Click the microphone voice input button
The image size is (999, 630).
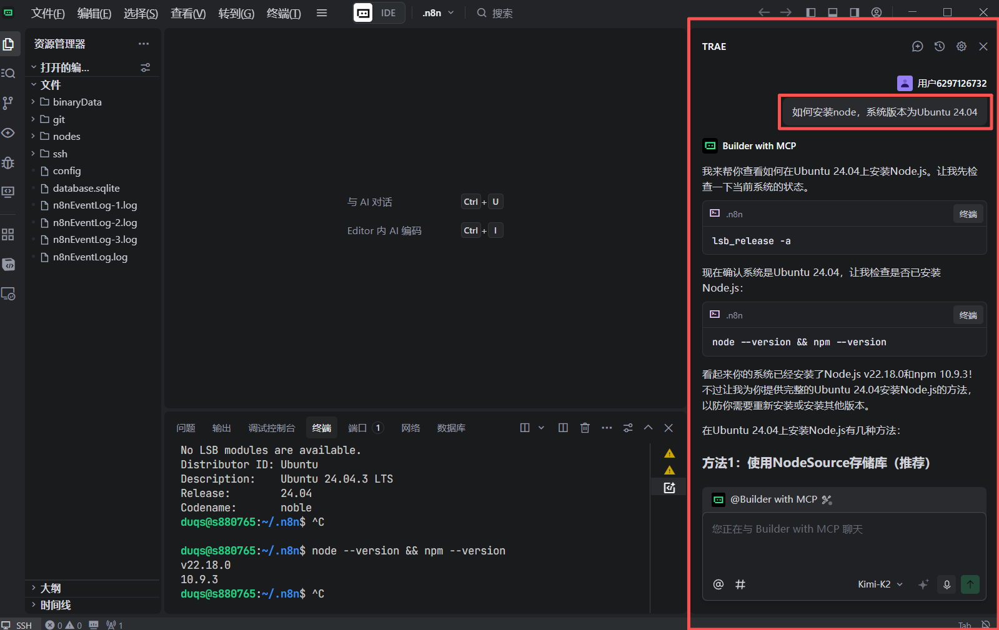tap(947, 584)
